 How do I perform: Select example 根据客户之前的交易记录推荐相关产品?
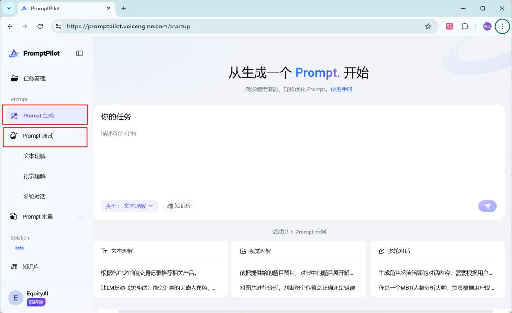point(149,273)
